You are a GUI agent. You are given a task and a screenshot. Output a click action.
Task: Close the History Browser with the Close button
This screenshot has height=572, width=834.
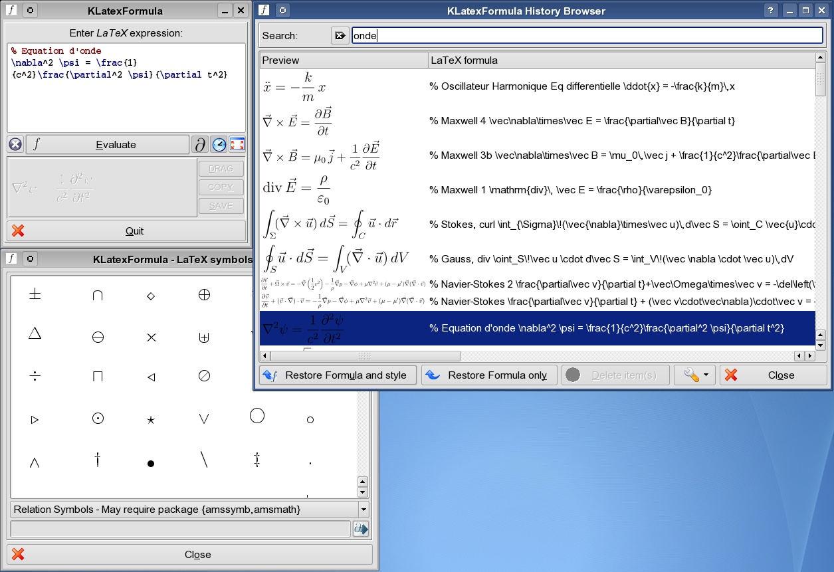(773, 375)
